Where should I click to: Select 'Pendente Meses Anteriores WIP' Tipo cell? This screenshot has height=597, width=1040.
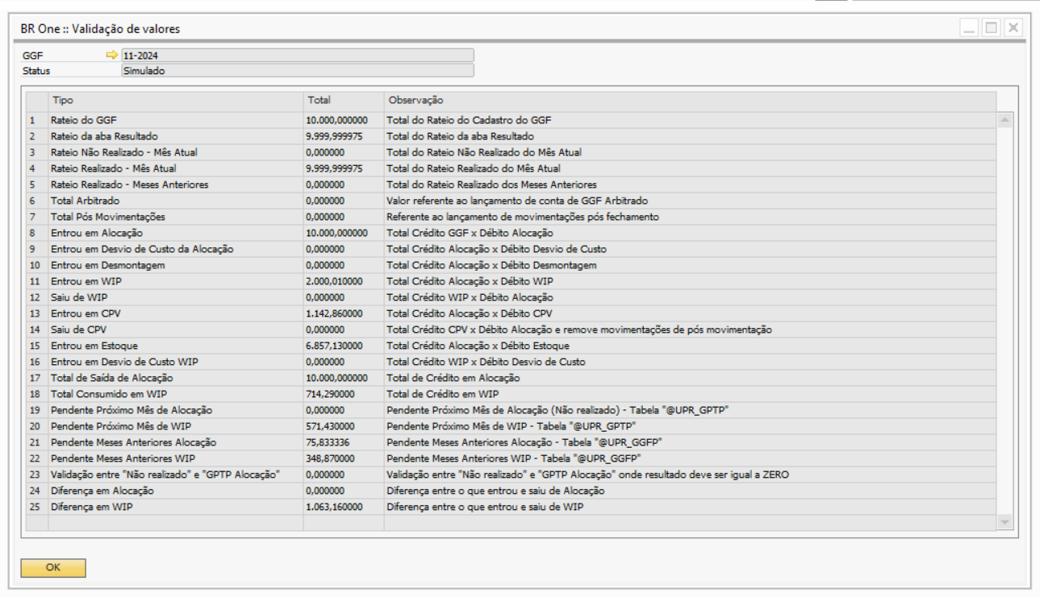(x=176, y=458)
